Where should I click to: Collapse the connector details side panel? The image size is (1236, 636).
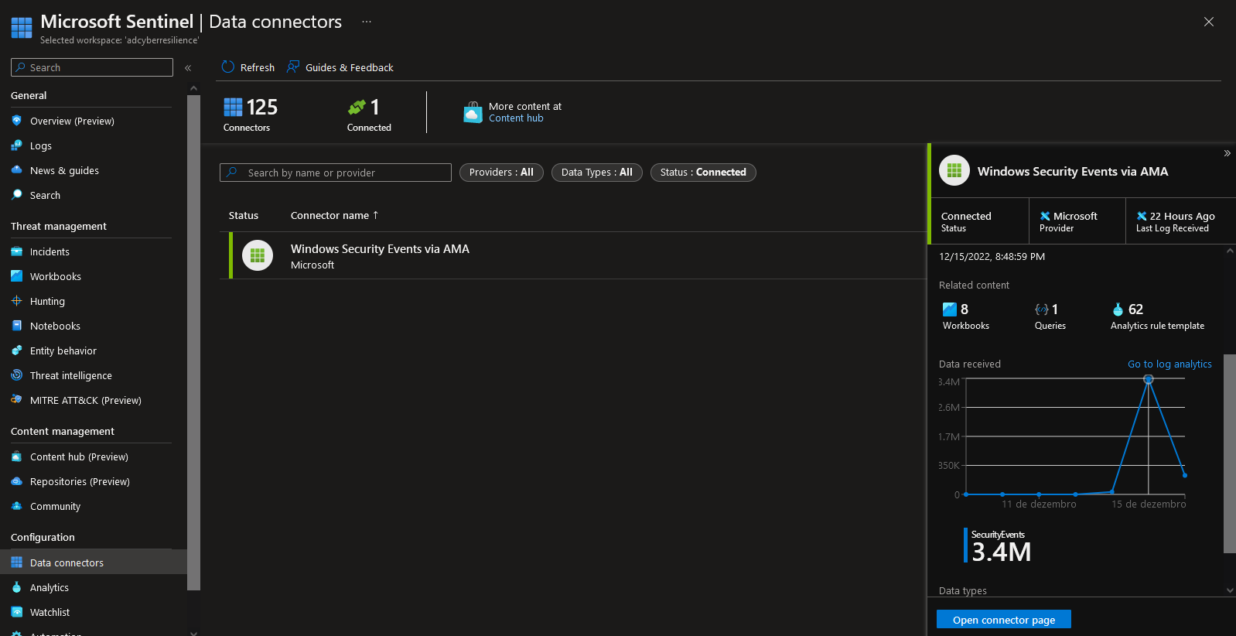[1227, 153]
